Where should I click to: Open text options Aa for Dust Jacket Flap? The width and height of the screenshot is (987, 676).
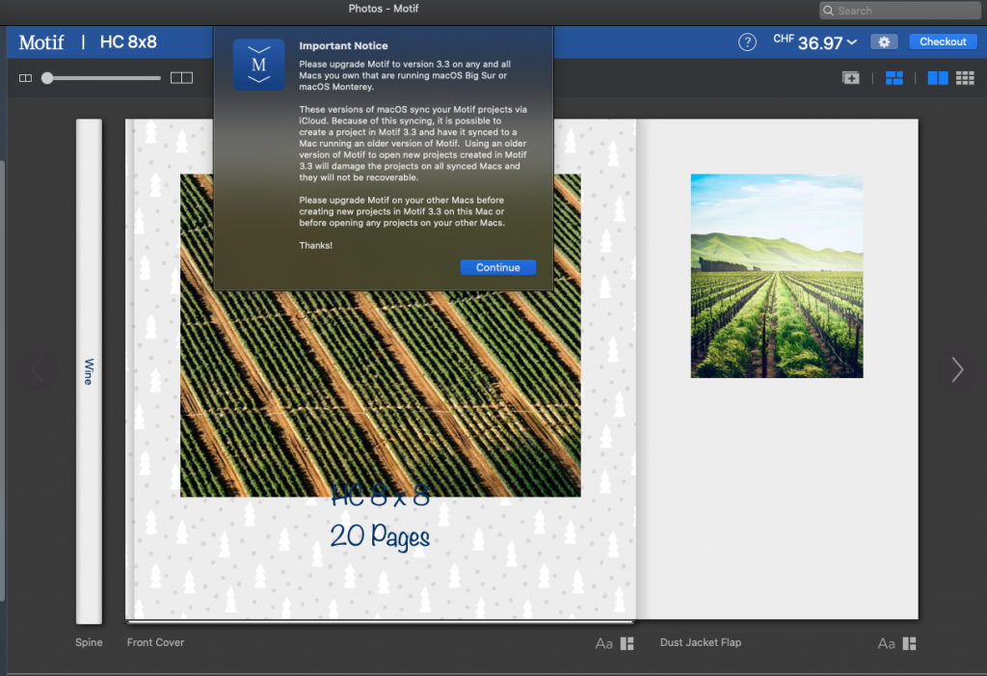click(x=887, y=643)
